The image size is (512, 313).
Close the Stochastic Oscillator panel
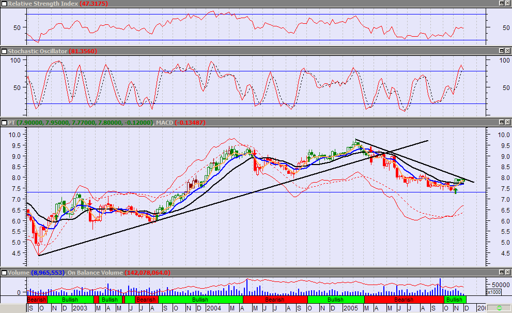click(x=508, y=51)
